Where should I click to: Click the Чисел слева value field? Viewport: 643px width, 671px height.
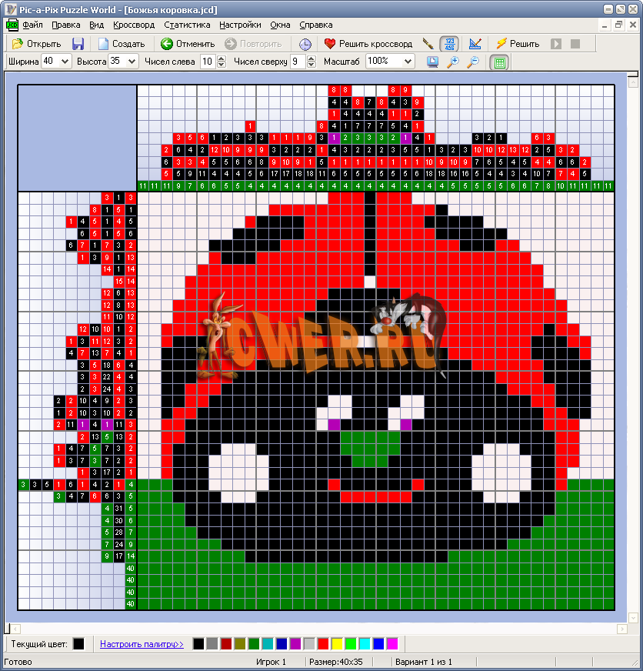click(208, 62)
